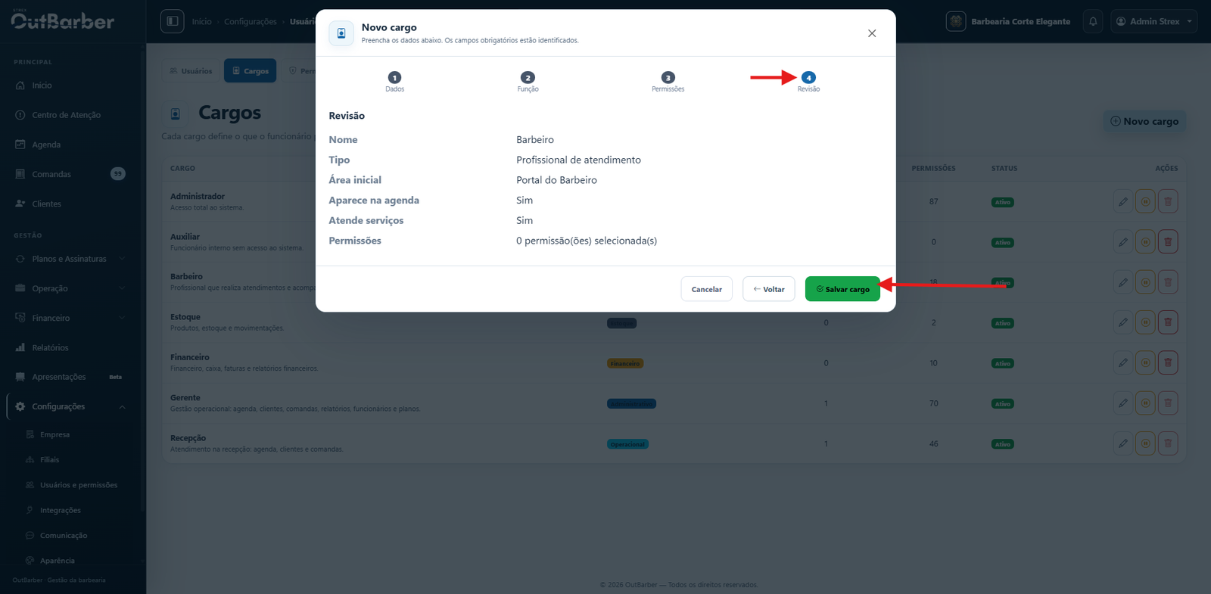
Task: Open Relatórios chart icon in sidebar
Action: point(20,347)
